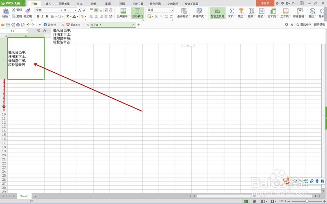327x204 pixels.
Task: Select the Format Painter (格式刷) brush
Action: point(27,11)
